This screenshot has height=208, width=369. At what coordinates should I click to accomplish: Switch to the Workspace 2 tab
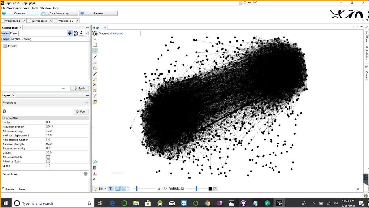tap(39, 21)
